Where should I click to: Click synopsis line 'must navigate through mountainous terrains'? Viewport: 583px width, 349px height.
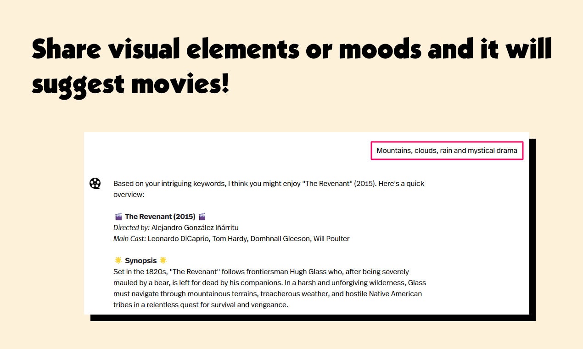pos(268,293)
